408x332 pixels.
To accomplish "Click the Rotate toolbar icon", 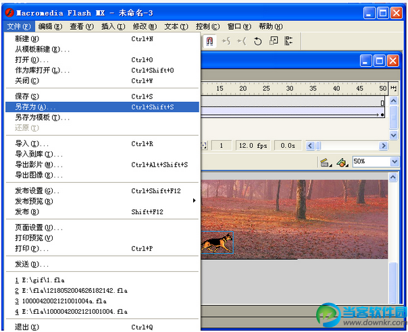I will point(257,41).
